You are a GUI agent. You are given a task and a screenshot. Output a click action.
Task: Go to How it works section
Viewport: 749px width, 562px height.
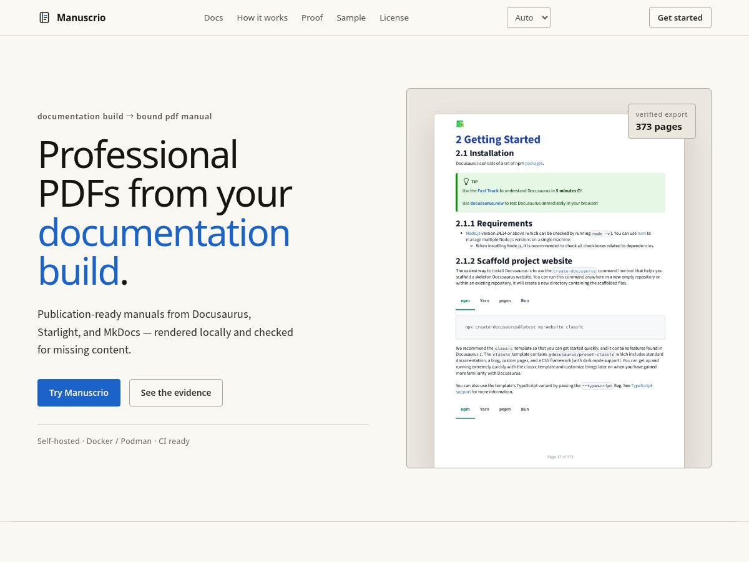point(262,17)
